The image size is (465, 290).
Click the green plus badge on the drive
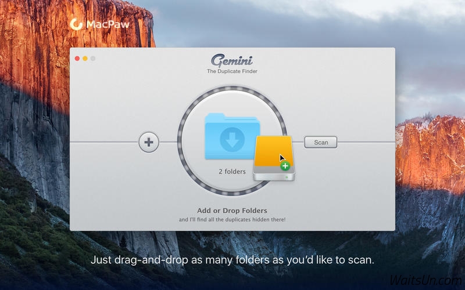tap(285, 166)
